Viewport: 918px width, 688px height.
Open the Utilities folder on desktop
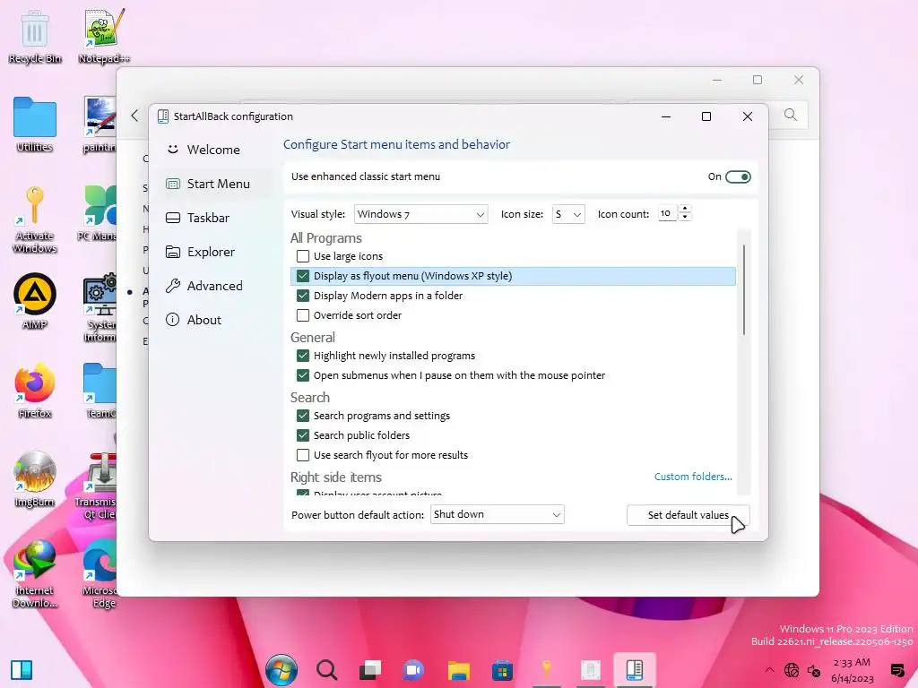click(x=35, y=125)
